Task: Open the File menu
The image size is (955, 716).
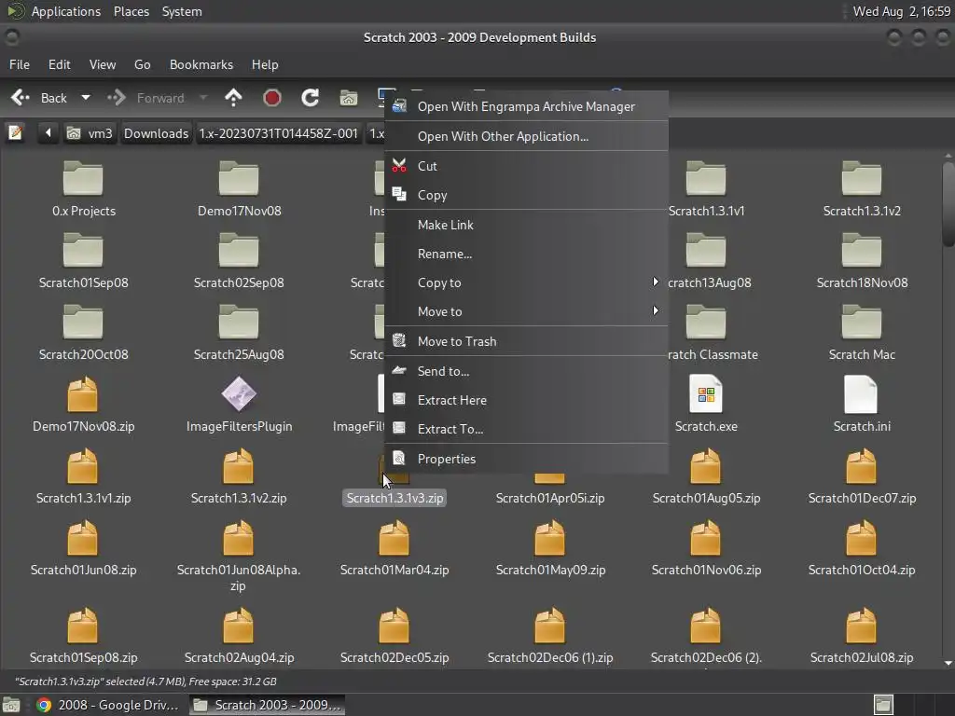Action: (20, 64)
